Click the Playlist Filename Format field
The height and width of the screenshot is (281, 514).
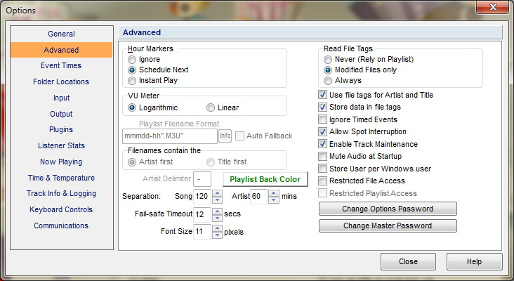(170, 136)
